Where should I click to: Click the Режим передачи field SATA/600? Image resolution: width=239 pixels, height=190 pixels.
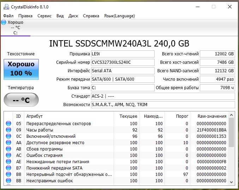click(x=123, y=79)
